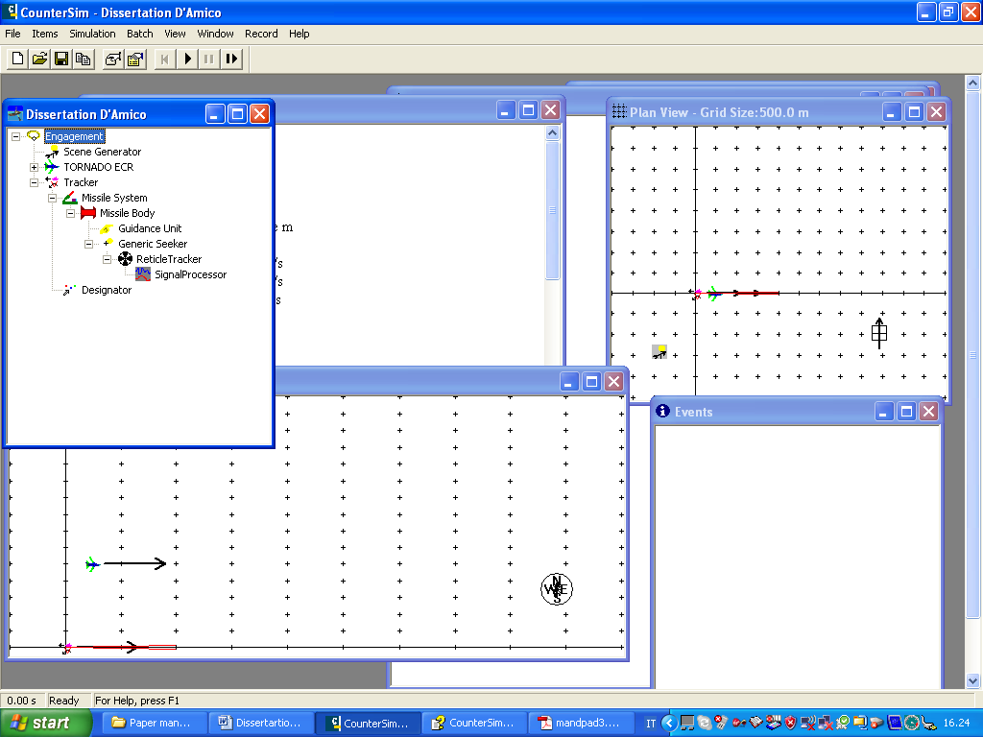983x737 pixels.
Task: Select Scene Generator in the tree
Action: coord(102,152)
